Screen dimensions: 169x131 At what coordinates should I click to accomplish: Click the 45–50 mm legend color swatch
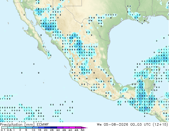[x=78, y=128]
